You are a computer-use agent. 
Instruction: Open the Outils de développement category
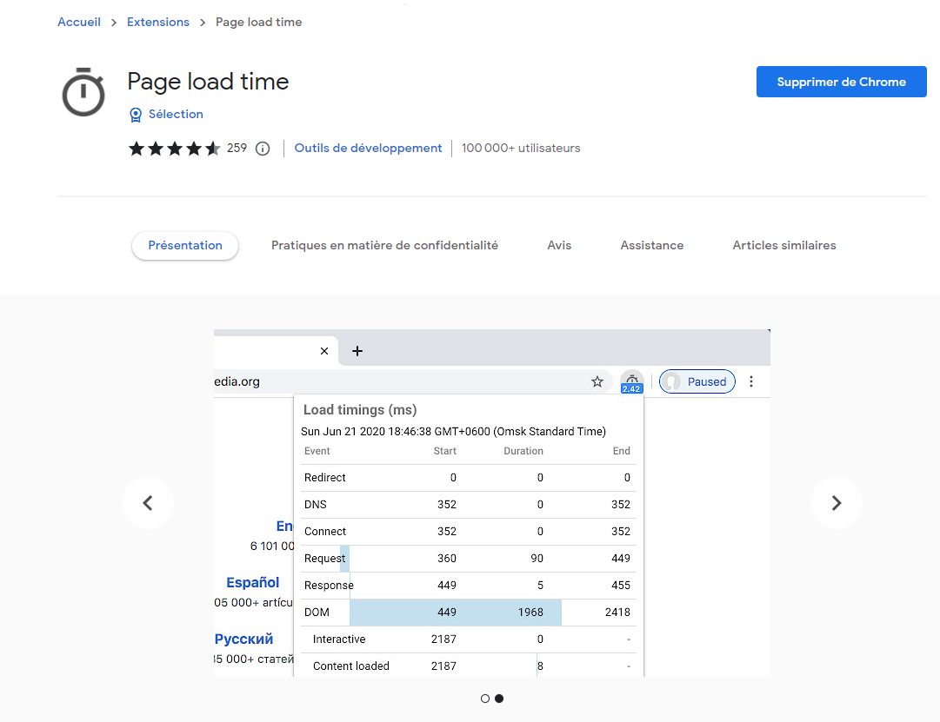pyautogui.click(x=368, y=148)
